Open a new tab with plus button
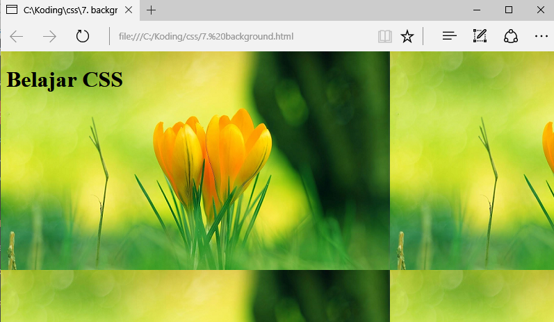The width and height of the screenshot is (554, 322). pyautogui.click(x=152, y=10)
